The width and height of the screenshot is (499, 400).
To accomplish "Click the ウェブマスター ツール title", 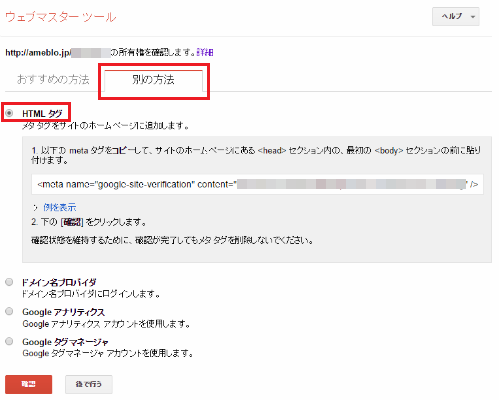I will [x=60, y=17].
